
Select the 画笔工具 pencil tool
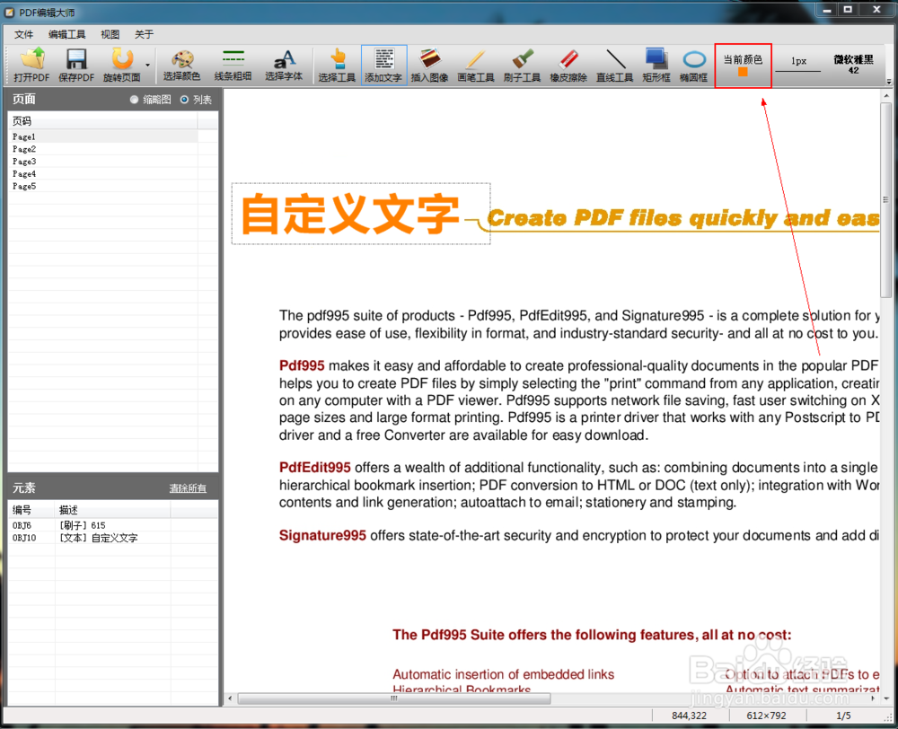[x=475, y=66]
